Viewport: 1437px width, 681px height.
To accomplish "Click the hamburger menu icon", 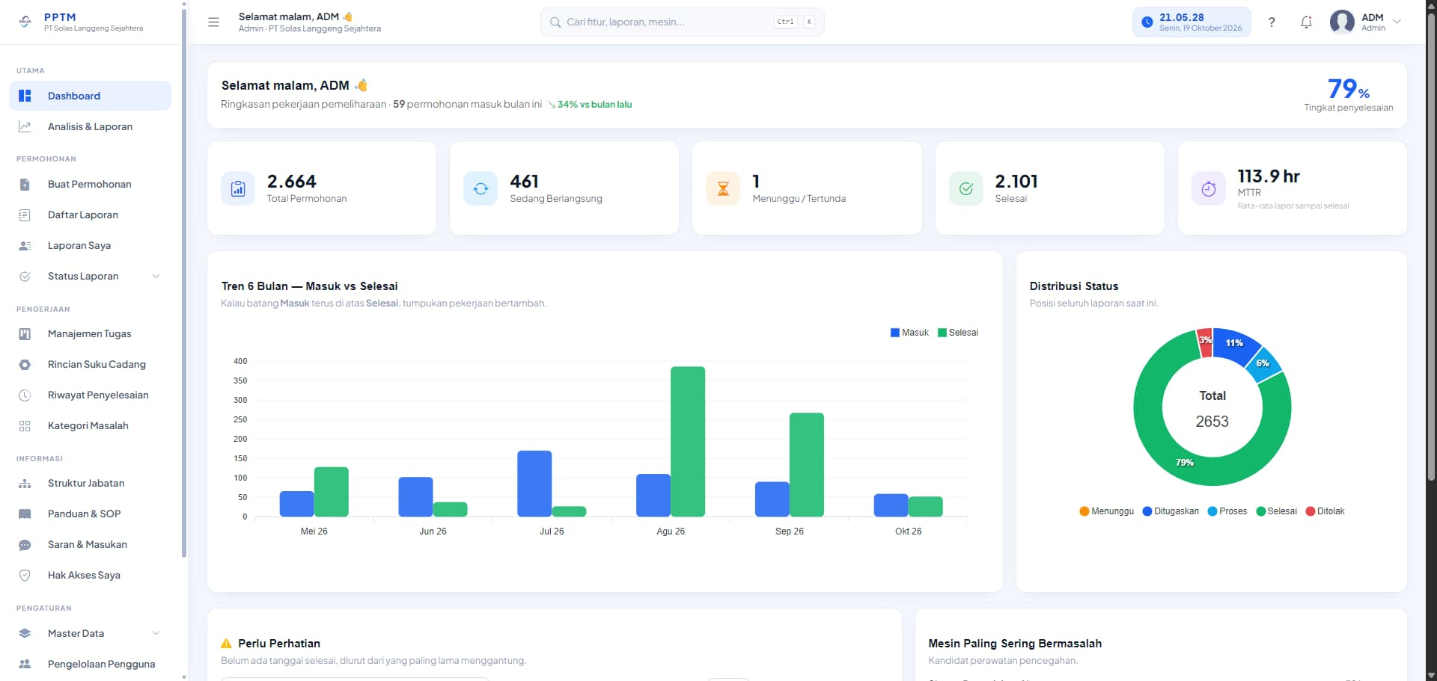I will (x=213, y=22).
